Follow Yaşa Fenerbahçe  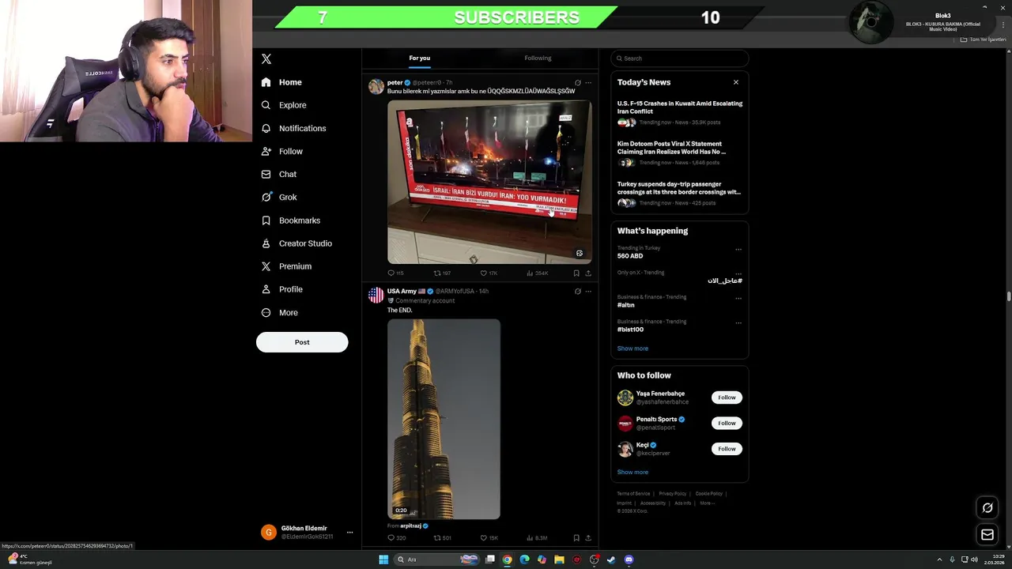[x=727, y=398]
